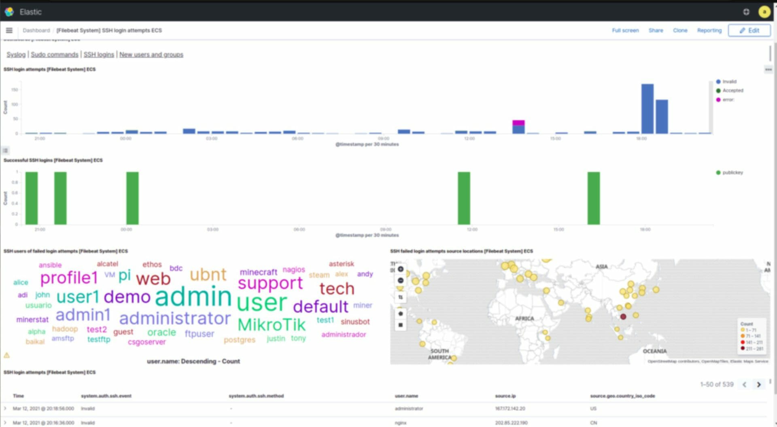Open panel options menu for SSH login attempts chart

pos(768,70)
